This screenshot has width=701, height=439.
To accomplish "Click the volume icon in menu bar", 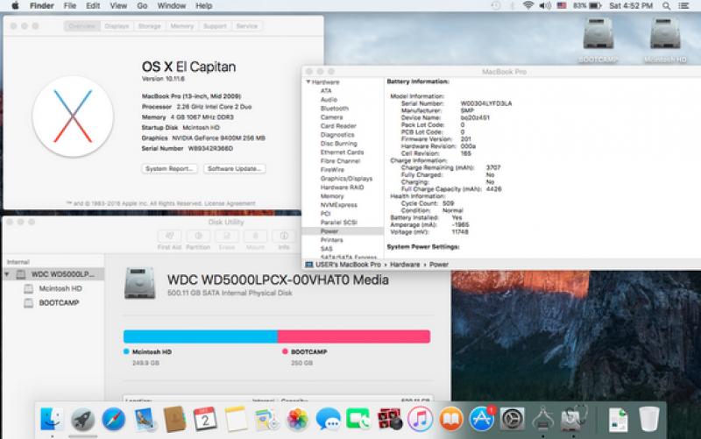I will pos(545,6).
